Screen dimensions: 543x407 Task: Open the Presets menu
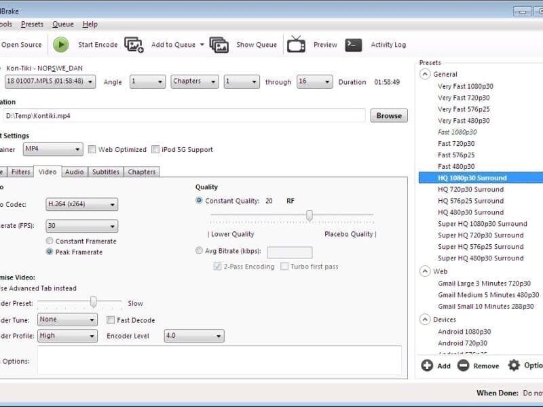(32, 24)
